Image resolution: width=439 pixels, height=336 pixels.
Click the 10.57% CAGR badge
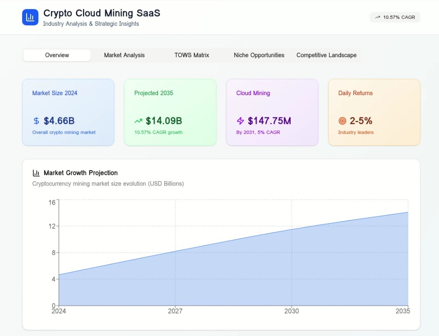(395, 17)
